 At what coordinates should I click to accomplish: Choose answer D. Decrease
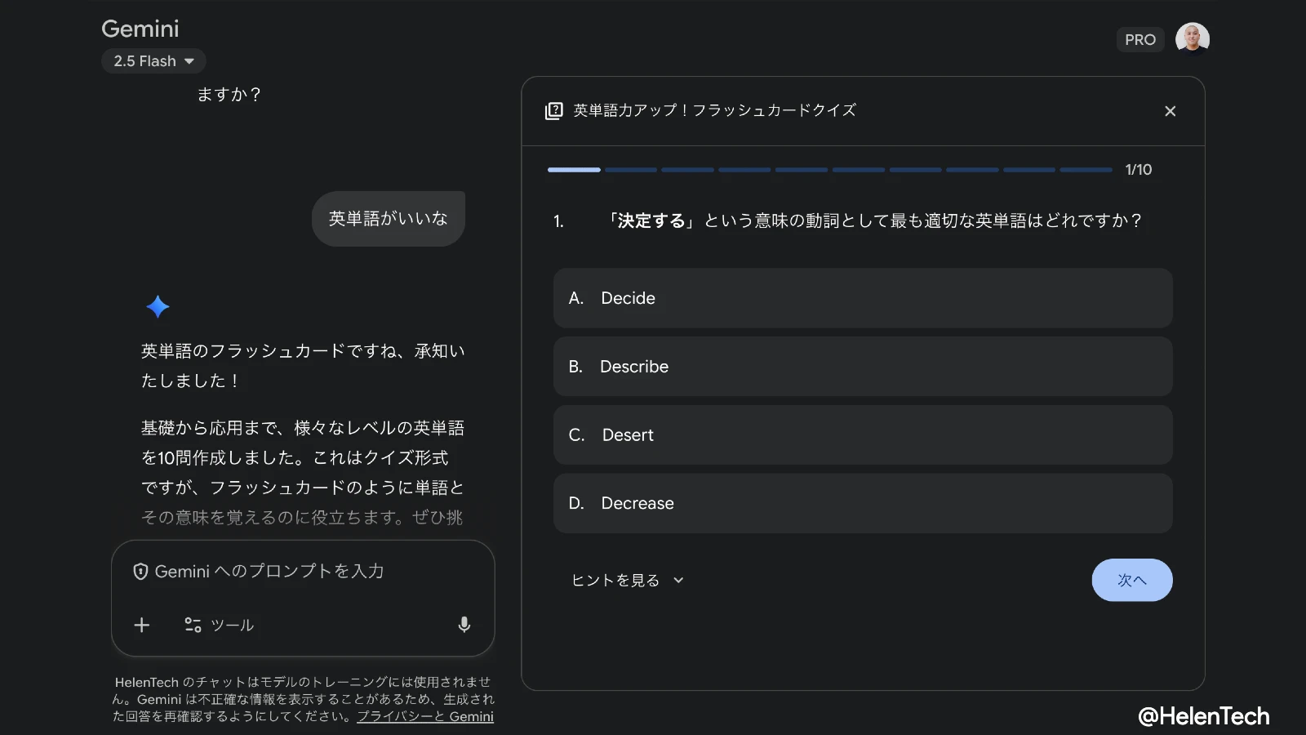tap(862, 503)
